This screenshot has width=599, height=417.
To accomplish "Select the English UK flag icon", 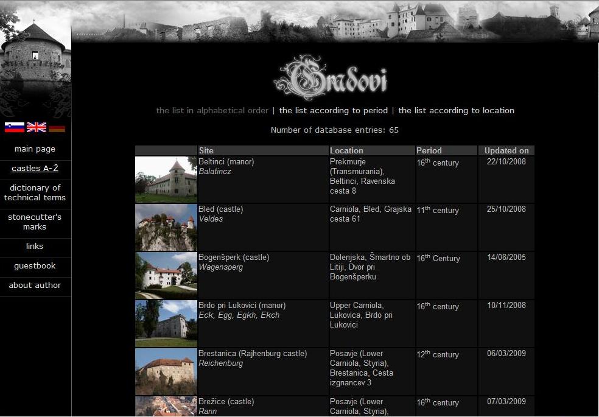I will point(37,127).
